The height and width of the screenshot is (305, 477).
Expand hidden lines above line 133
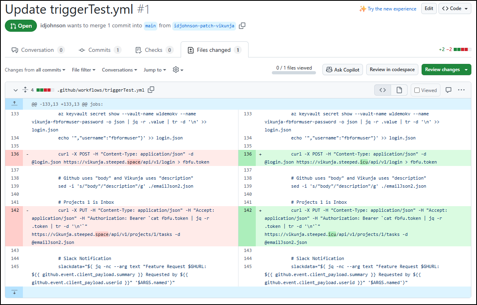click(x=14, y=104)
